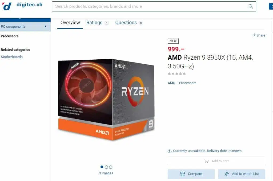
Task: Expand the PC components category arrow
Action: click(x=45, y=26)
